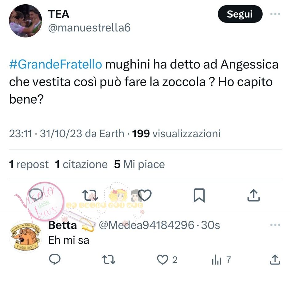Viewport: 291px width, 308px height.
Task: Bookmark the main tweet
Action: 199,195
